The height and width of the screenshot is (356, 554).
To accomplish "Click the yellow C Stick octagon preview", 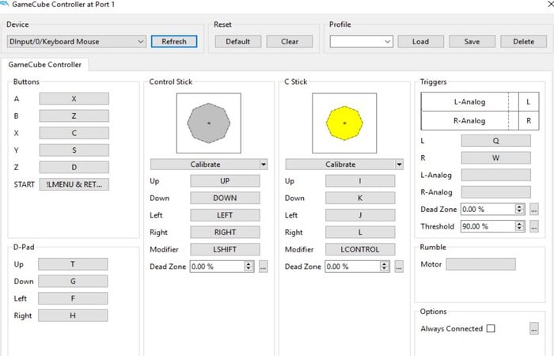I will point(344,123).
